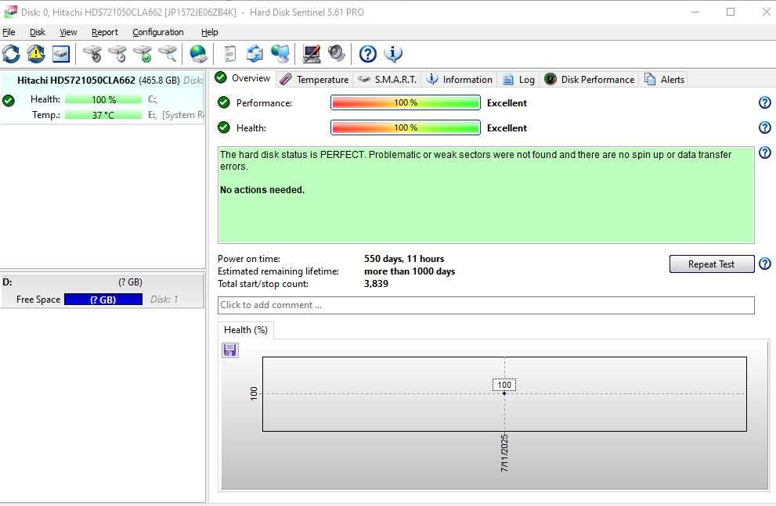Viewport: 776px width, 506px height.
Task: Click green status check icon beside Hitachi disk
Action: pos(9,101)
